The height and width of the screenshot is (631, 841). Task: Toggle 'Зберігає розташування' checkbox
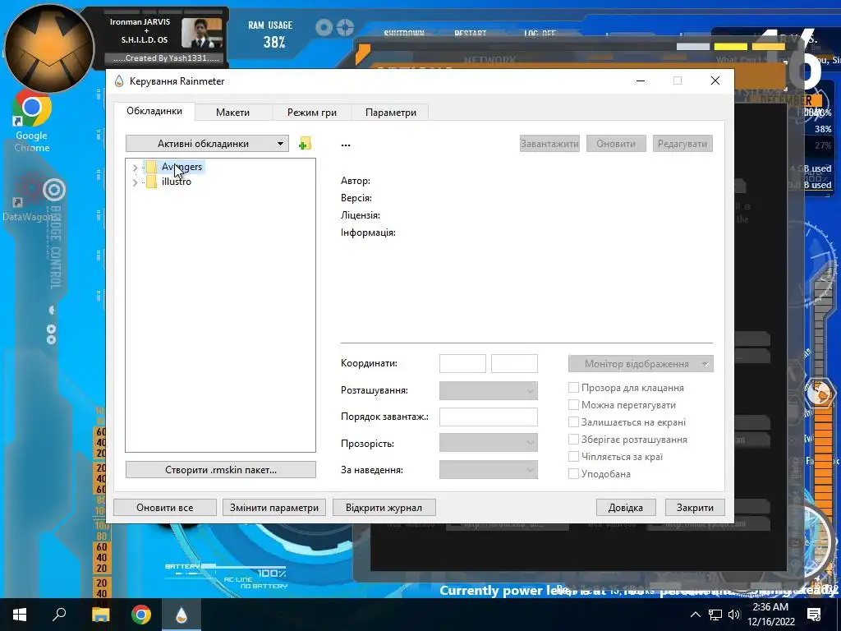click(573, 439)
